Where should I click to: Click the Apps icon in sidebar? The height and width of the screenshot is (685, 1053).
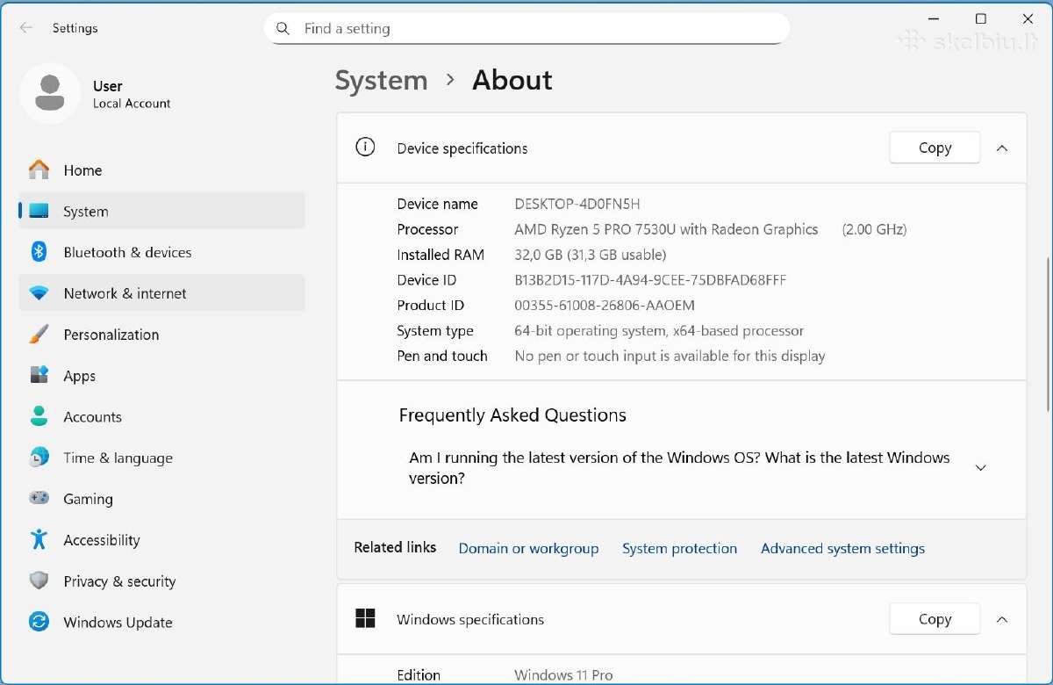[x=39, y=376]
